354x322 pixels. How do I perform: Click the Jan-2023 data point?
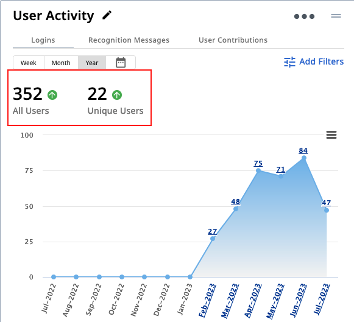tap(190, 277)
